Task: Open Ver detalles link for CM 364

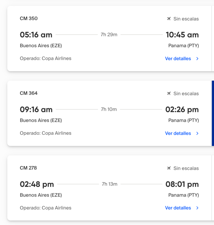Action: click(178, 133)
